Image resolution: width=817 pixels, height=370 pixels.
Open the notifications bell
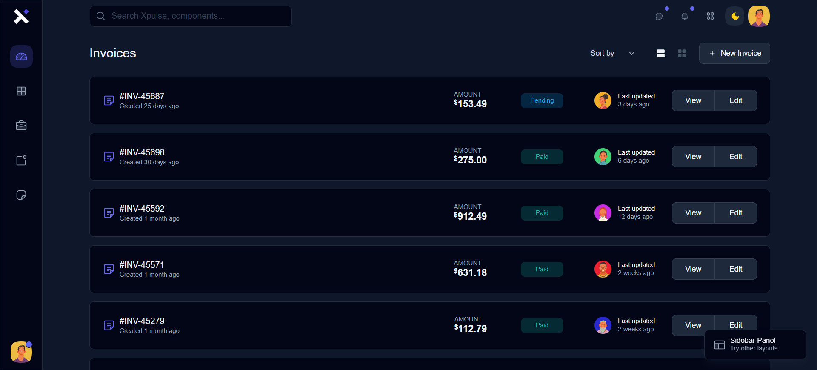click(x=685, y=16)
